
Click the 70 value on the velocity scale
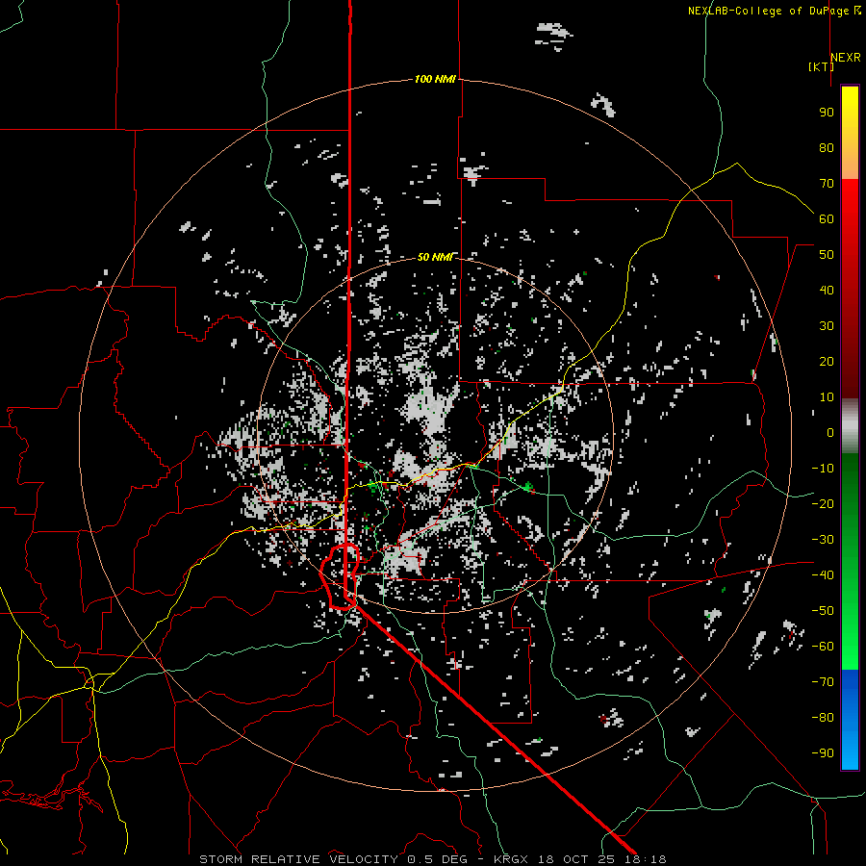827,184
